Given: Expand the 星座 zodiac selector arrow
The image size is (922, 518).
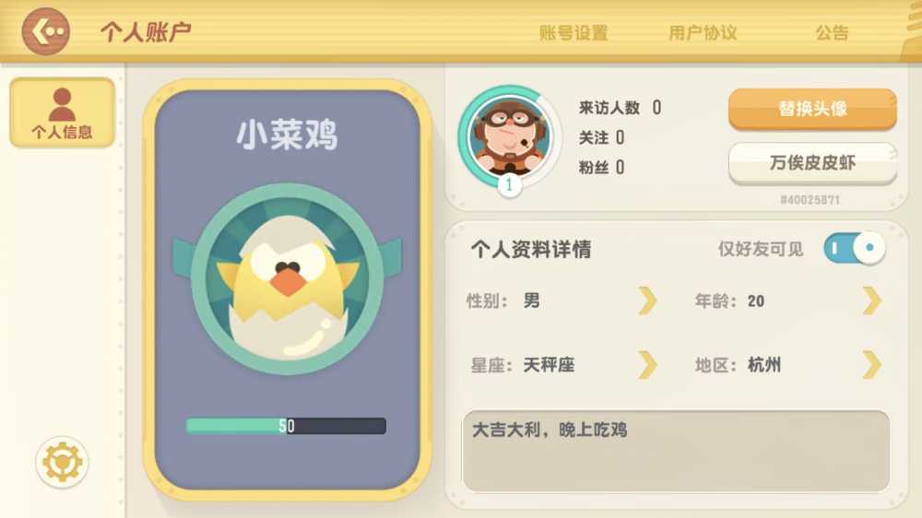Looking at the screenshot, I should tap(647, 365).
